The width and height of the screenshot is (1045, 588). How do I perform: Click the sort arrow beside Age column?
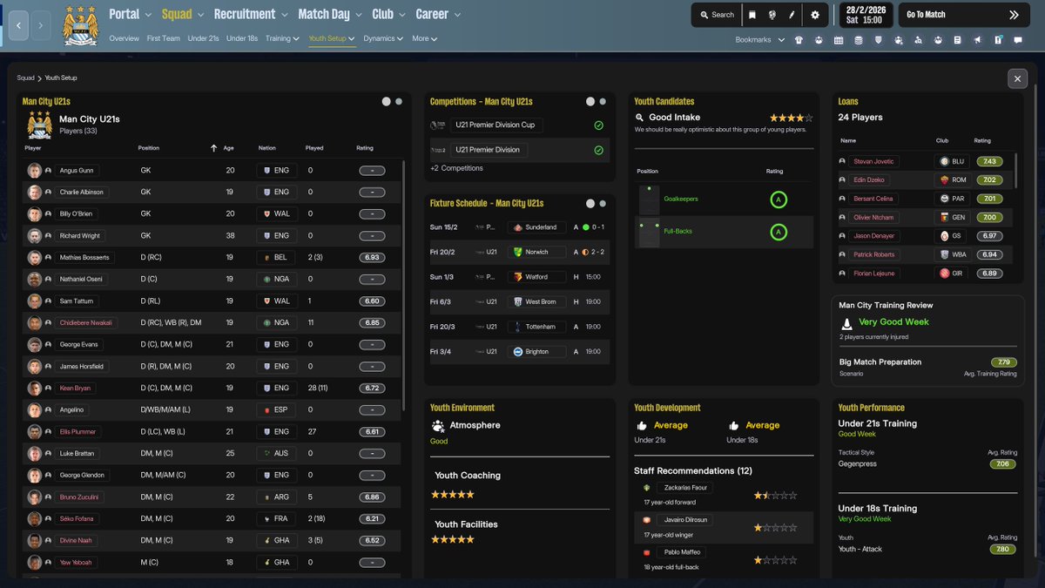pos(214,148)
